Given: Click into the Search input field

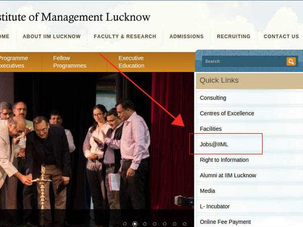Looking at the screenshot, I should pyautogui.click(x=244, y=62).
